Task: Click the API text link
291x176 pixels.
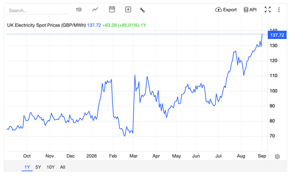Action: pyautogui.click(x=253, y=10)
